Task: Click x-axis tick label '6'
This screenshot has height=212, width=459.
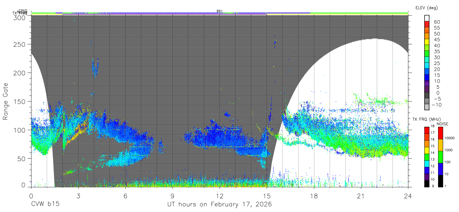Action: coord(125,196)
